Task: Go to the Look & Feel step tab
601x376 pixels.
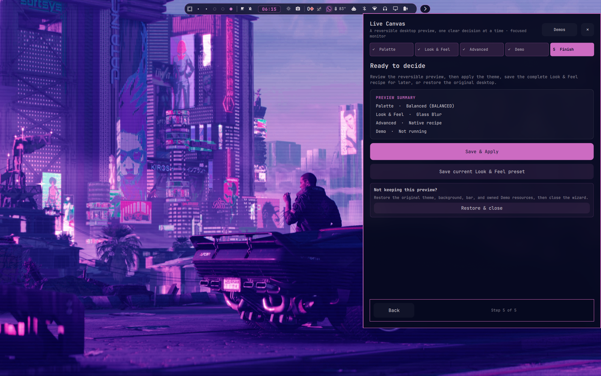Action: coord(437,49)
